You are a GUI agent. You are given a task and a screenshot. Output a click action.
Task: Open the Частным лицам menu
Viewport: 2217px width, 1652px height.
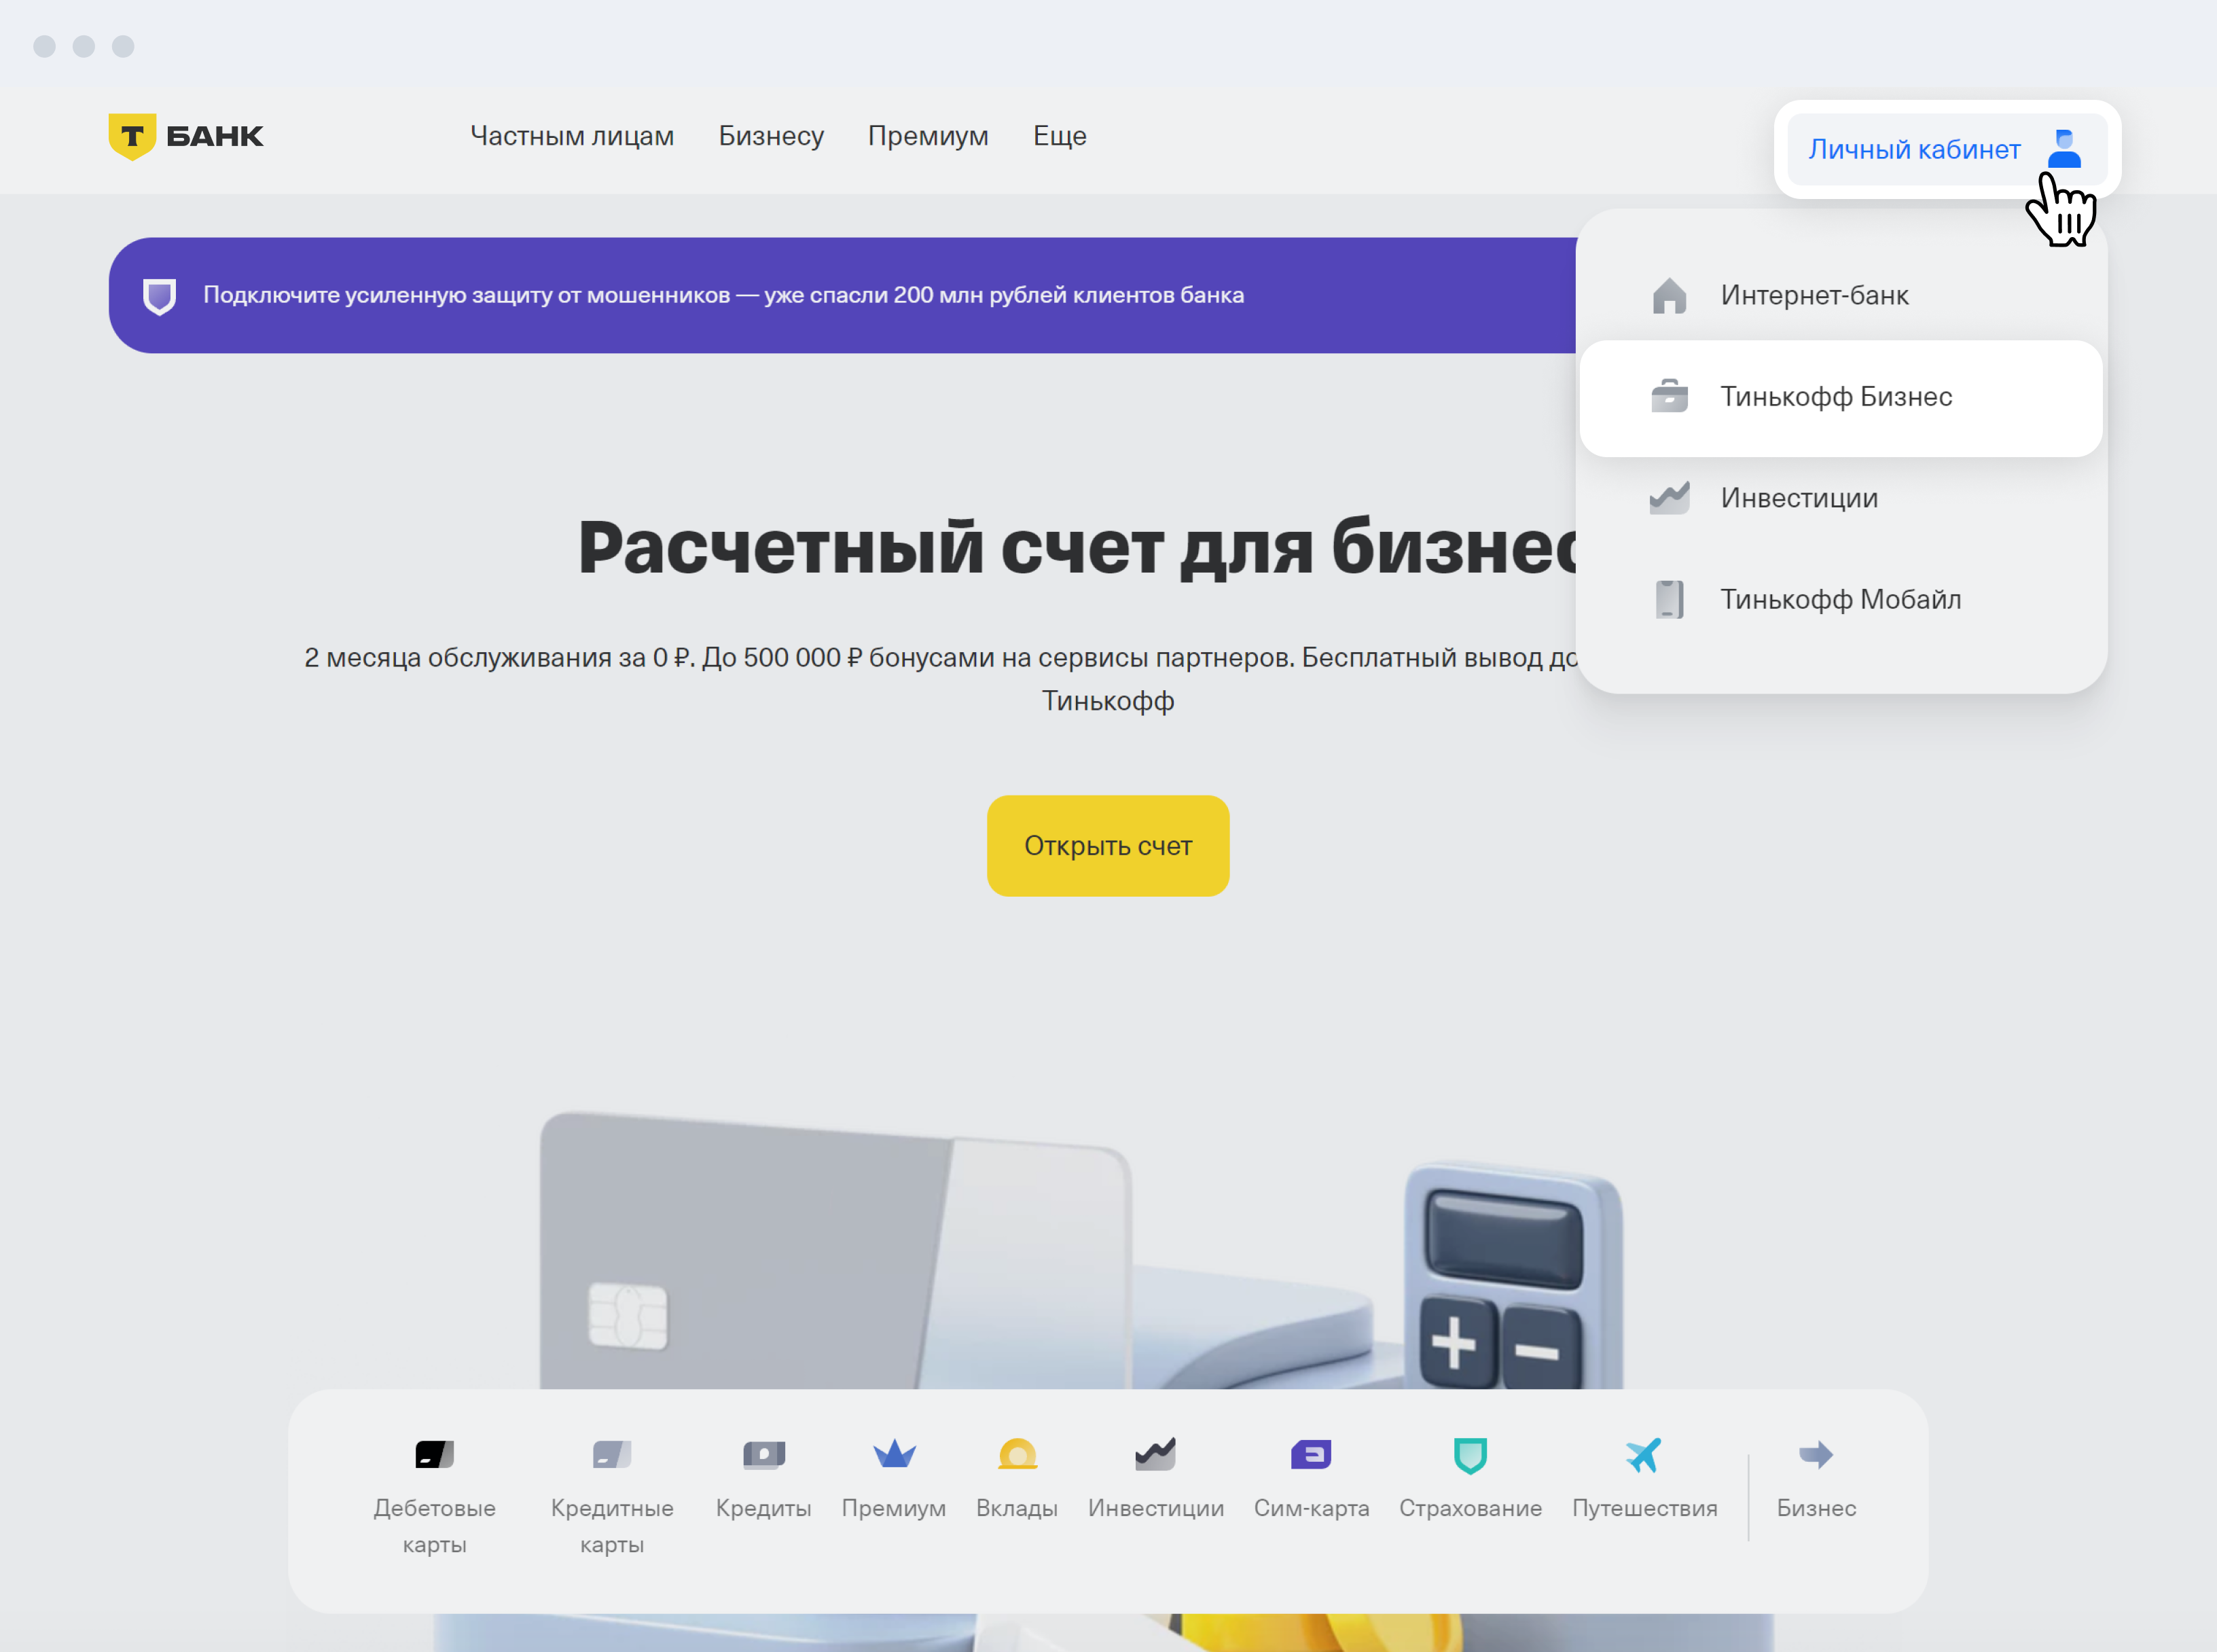[572, 136]
